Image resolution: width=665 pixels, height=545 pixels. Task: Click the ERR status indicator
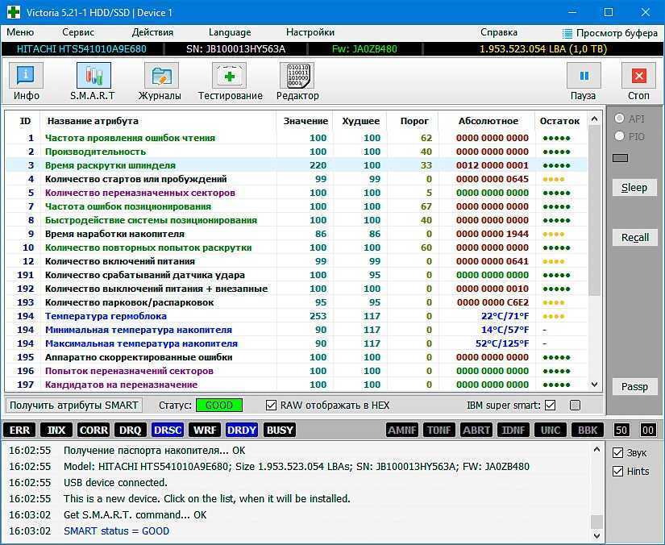tap(19, 430)
